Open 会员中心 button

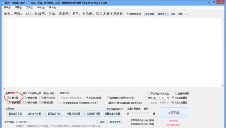click(x=162, y=14)
